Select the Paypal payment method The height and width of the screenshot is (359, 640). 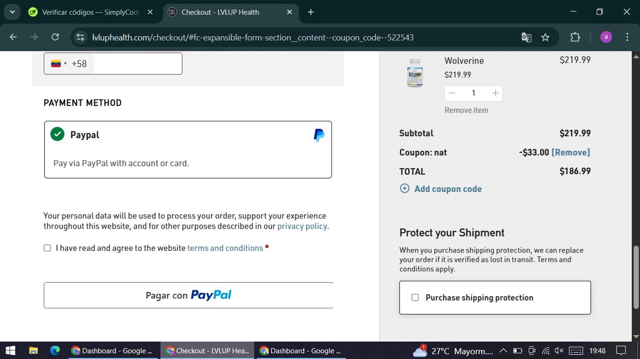pos(188,149)
